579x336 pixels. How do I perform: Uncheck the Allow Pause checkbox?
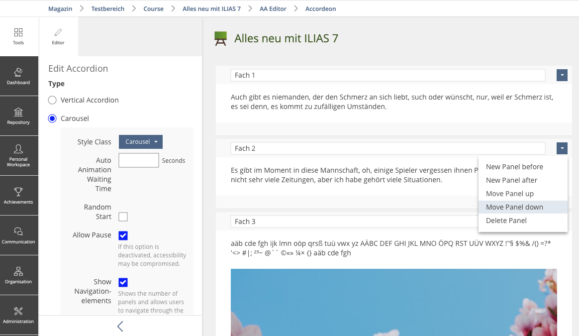click(123, 235)
